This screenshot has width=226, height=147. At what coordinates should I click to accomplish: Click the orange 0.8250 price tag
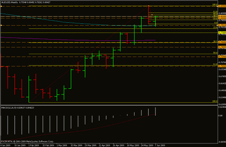pyautogui.click(x=222, y=6)
